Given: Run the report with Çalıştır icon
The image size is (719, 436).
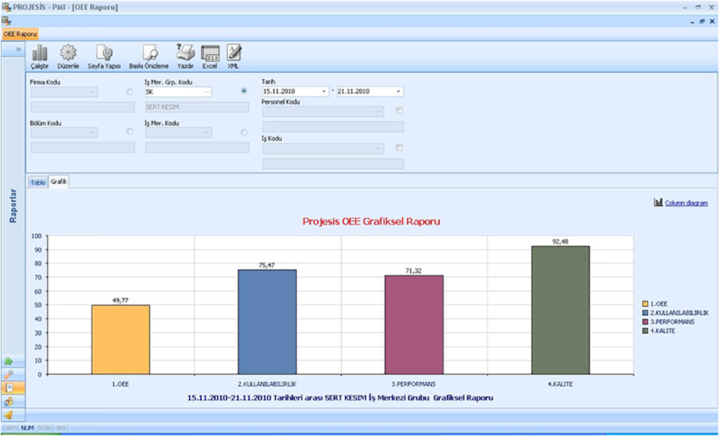Looking at the screenshot, I should [x=40, y=55].
